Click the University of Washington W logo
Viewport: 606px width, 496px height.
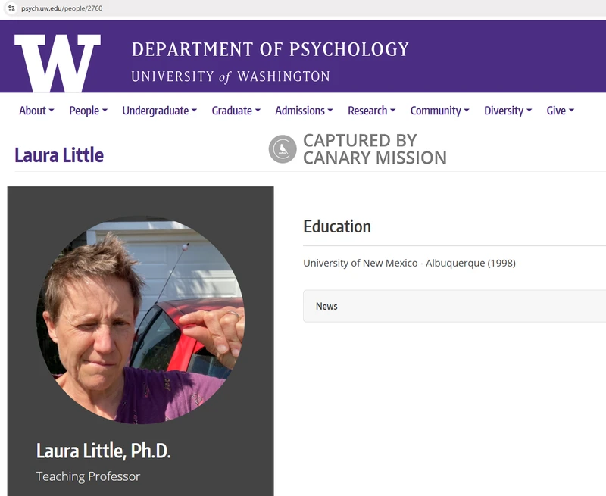[x=58, y=63]
